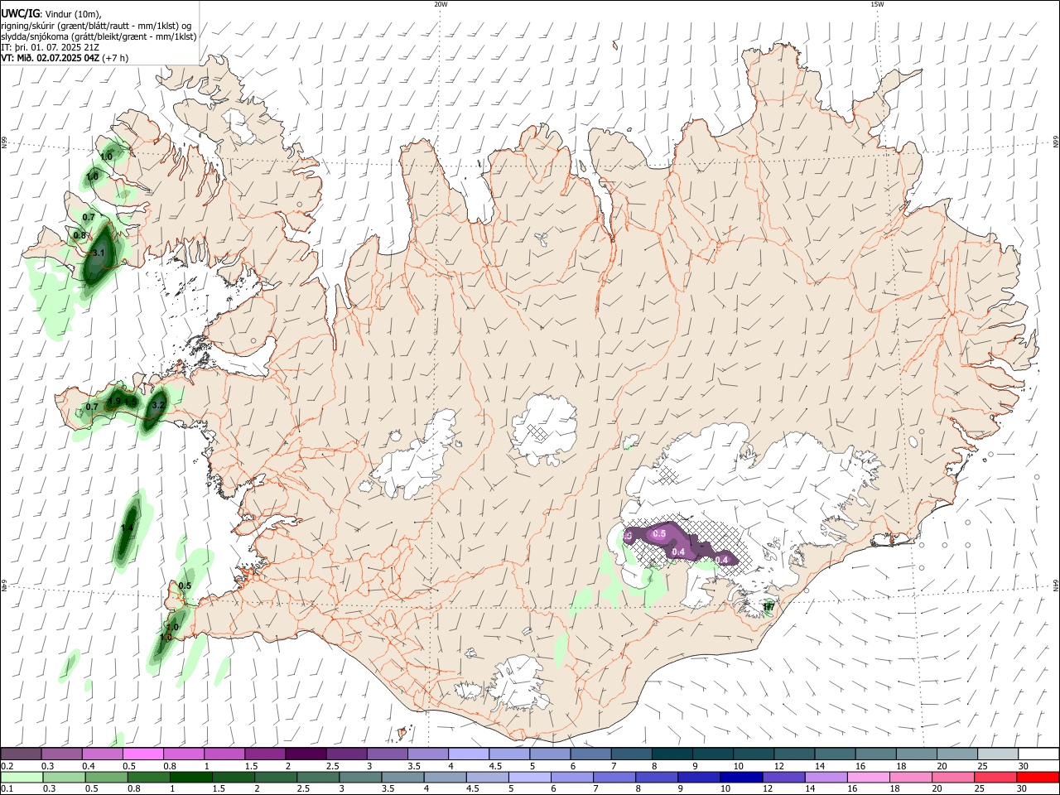Viewport: 1060px width, 795px height.
Task: Click the bright pink swatch in the top legend
Action: (x=142, y=754)
